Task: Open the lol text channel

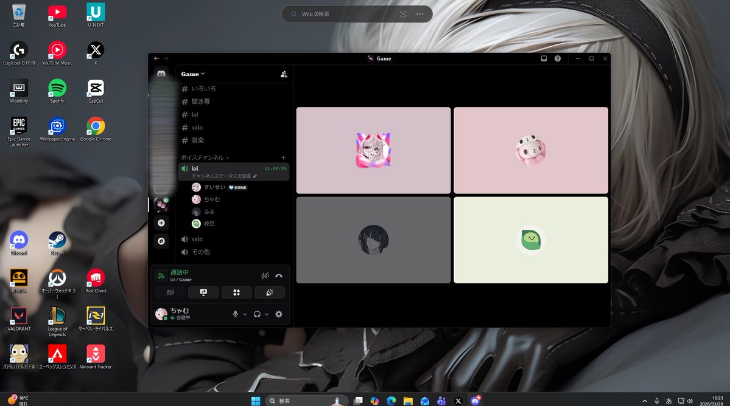Action: [x=234, y=114]
